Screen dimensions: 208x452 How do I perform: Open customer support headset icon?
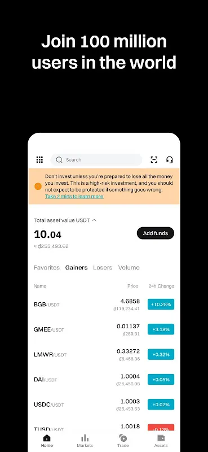(x=170, y=160)
